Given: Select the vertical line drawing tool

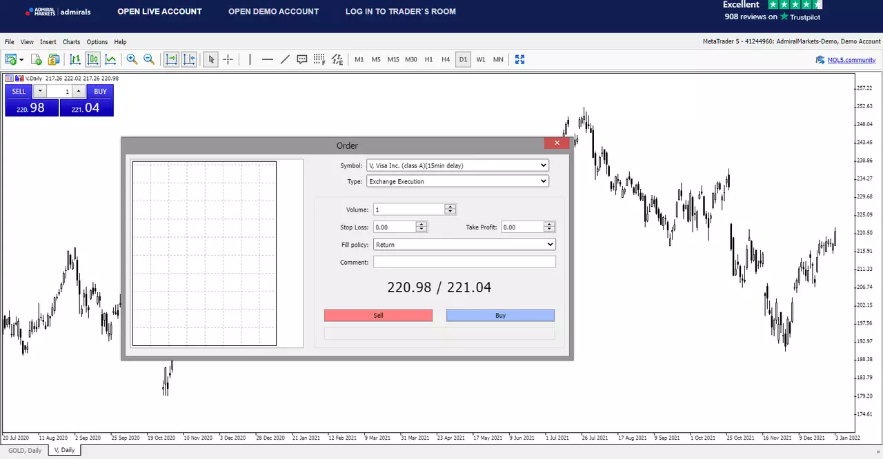Looking at the screenshot, I should pyautogui.click(x=250, y=59).
